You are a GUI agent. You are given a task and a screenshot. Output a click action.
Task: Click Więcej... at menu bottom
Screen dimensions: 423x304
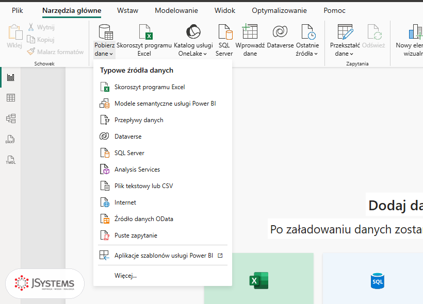[162, 276]
